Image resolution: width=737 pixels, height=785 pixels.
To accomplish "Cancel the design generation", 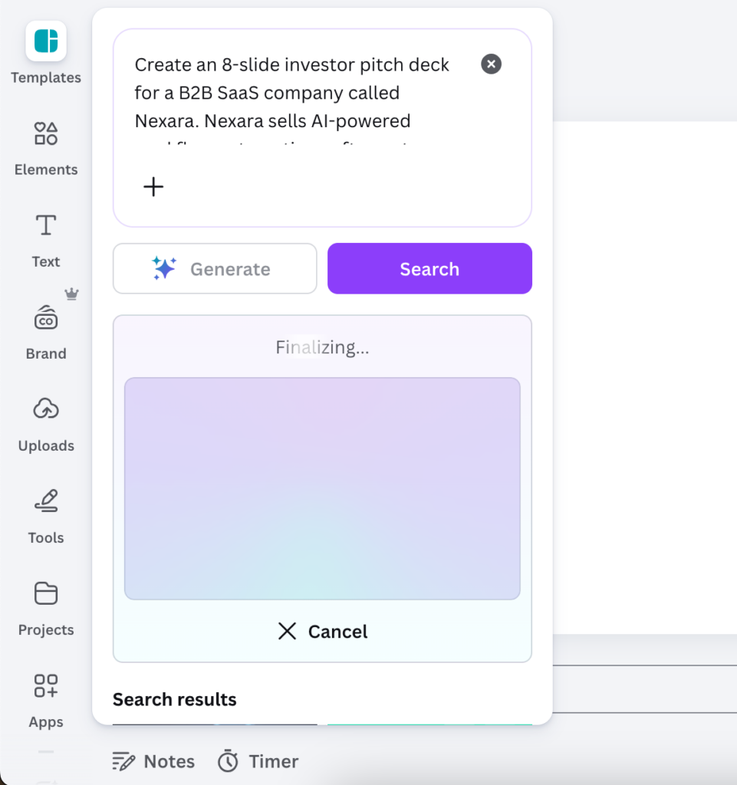I will click(x=322, y=631).
